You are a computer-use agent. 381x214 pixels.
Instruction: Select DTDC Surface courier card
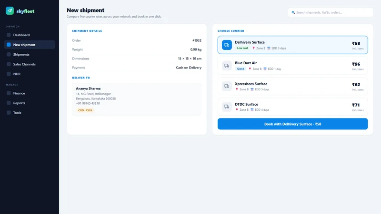pyautogui.click(x=292, y=107)
